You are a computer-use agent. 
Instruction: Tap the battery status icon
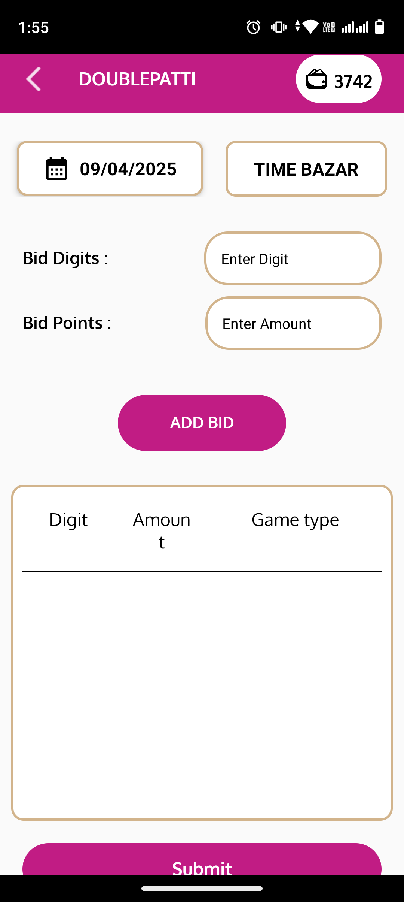379,27
